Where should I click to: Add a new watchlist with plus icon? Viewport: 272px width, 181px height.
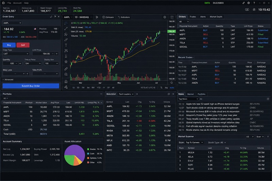[x=137, y=94]
